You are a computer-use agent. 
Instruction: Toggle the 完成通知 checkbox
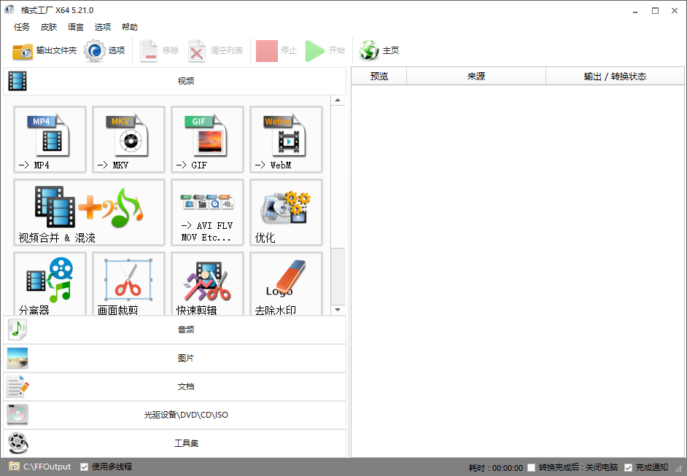(x=628, y=468)
